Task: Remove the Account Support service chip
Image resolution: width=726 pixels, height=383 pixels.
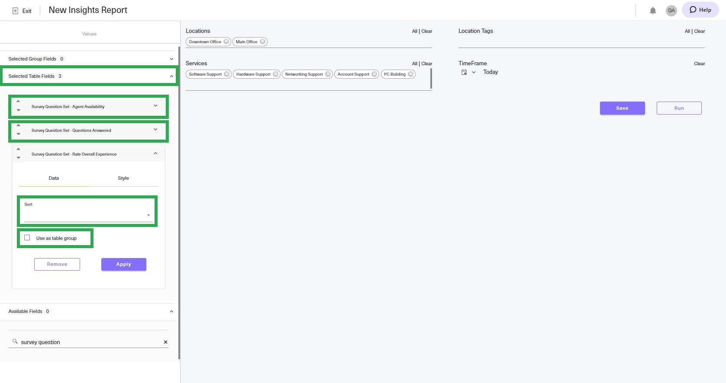Action: [x=374, y=74]
